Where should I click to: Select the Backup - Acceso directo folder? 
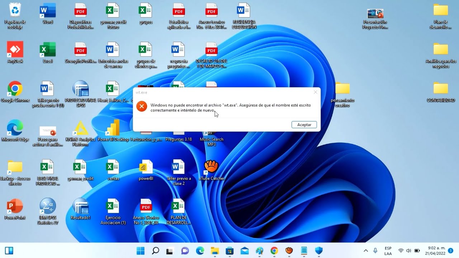coord(15,172)
